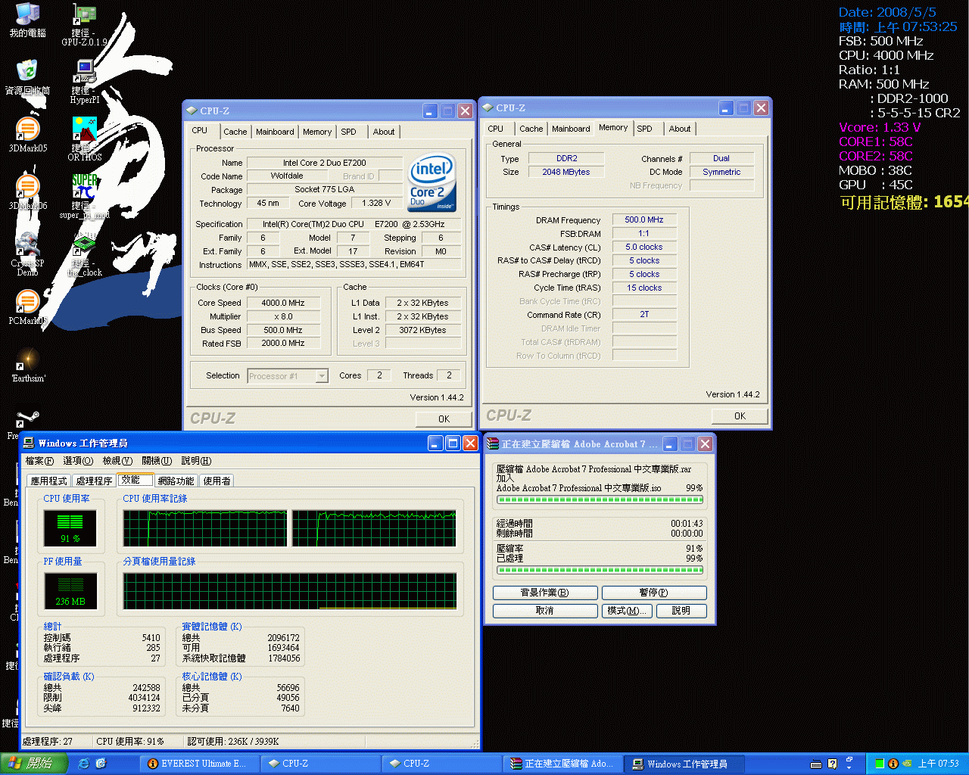This screenshot has height=775, width=969.
Task: Click the CAS# Latency 5.0 clocks value
Action: tap(644, 247)
